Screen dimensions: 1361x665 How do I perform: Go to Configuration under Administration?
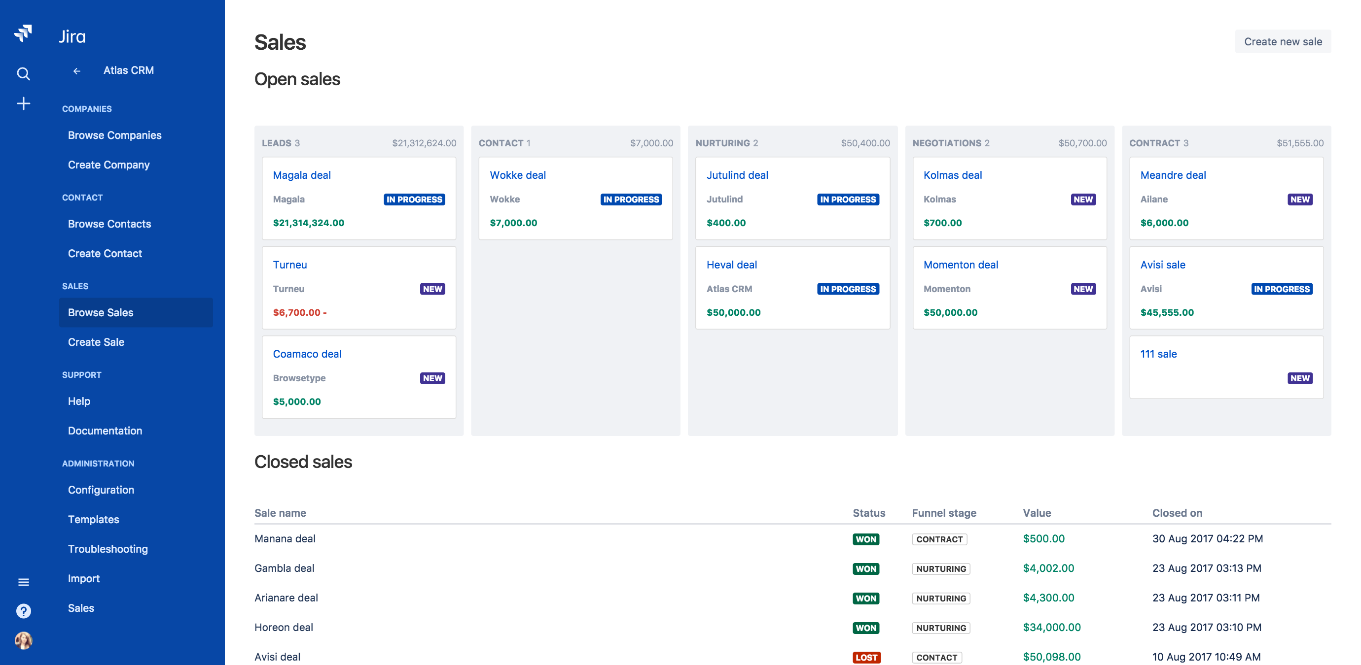coord(101,490)
